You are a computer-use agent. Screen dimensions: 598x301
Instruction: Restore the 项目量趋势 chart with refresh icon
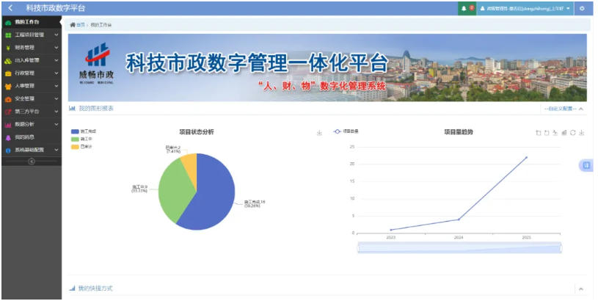tap(573, 133)
